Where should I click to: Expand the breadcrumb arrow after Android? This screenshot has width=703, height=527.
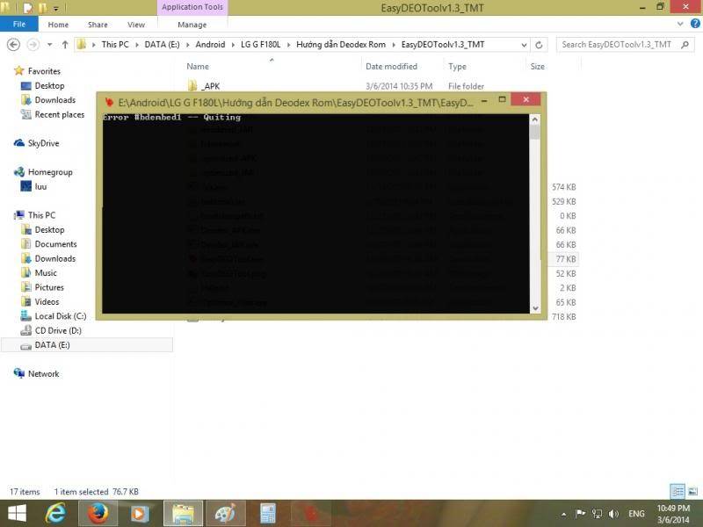tap(233, 45)
